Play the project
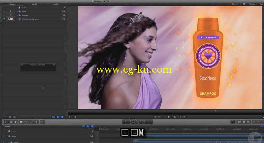This screenshot has height=143, width=264. tap(169, 117)
